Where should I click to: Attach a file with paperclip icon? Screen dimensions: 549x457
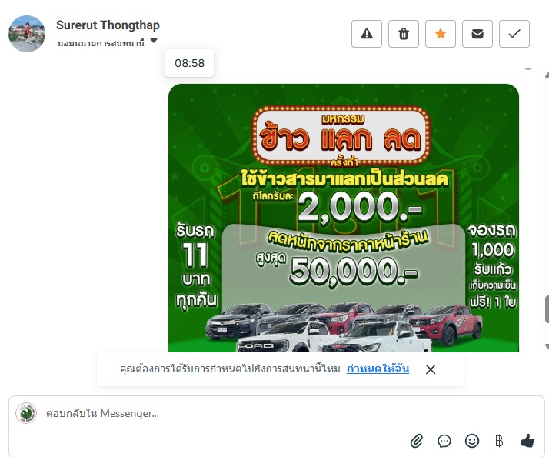tap(417, 441)
